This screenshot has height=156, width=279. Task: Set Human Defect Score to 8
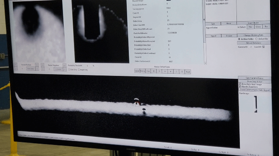coord(159,71)
